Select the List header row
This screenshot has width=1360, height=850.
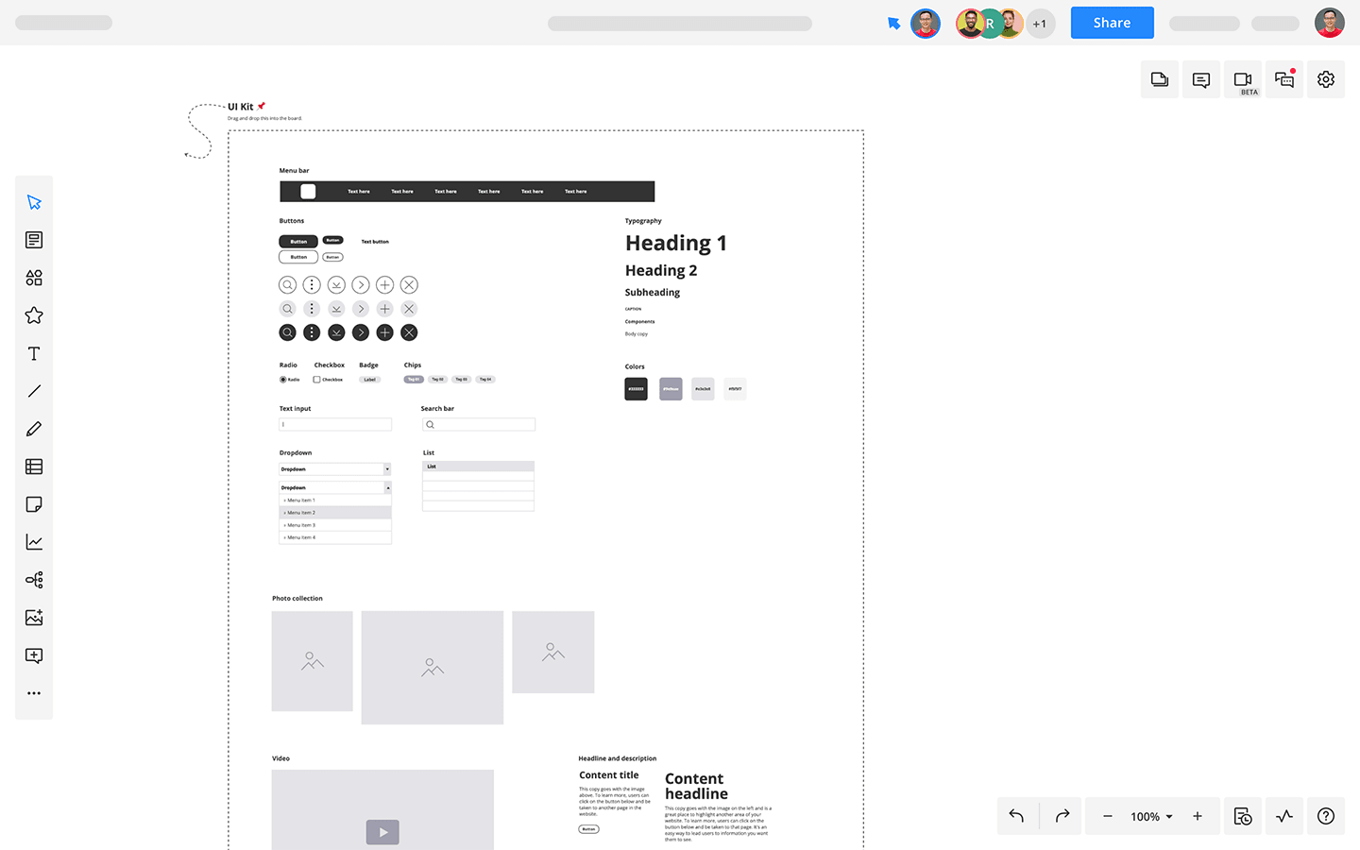(478, 467)
